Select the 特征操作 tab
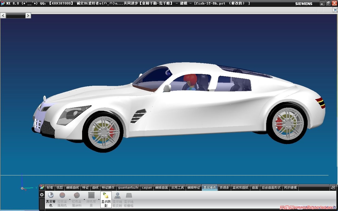Screen dimensions: 338x211 tap(108, 188)
